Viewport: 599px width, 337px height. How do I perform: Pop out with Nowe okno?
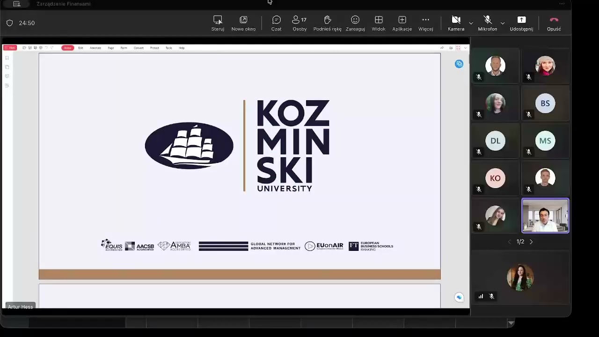tap(243, 23)
